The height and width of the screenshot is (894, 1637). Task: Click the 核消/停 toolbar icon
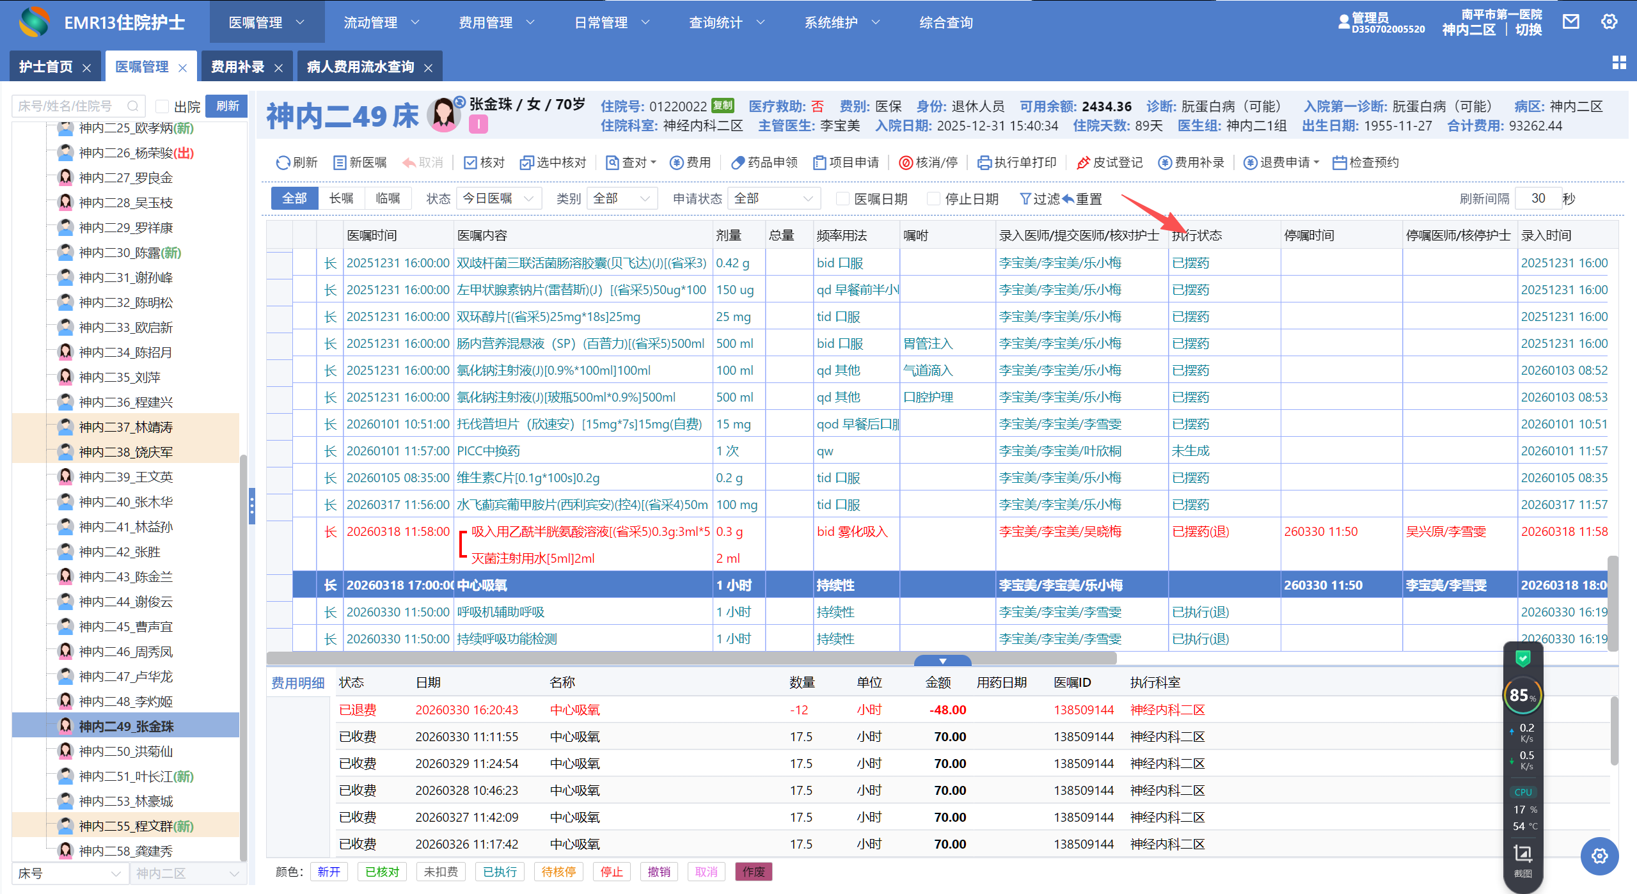[905, 162]
